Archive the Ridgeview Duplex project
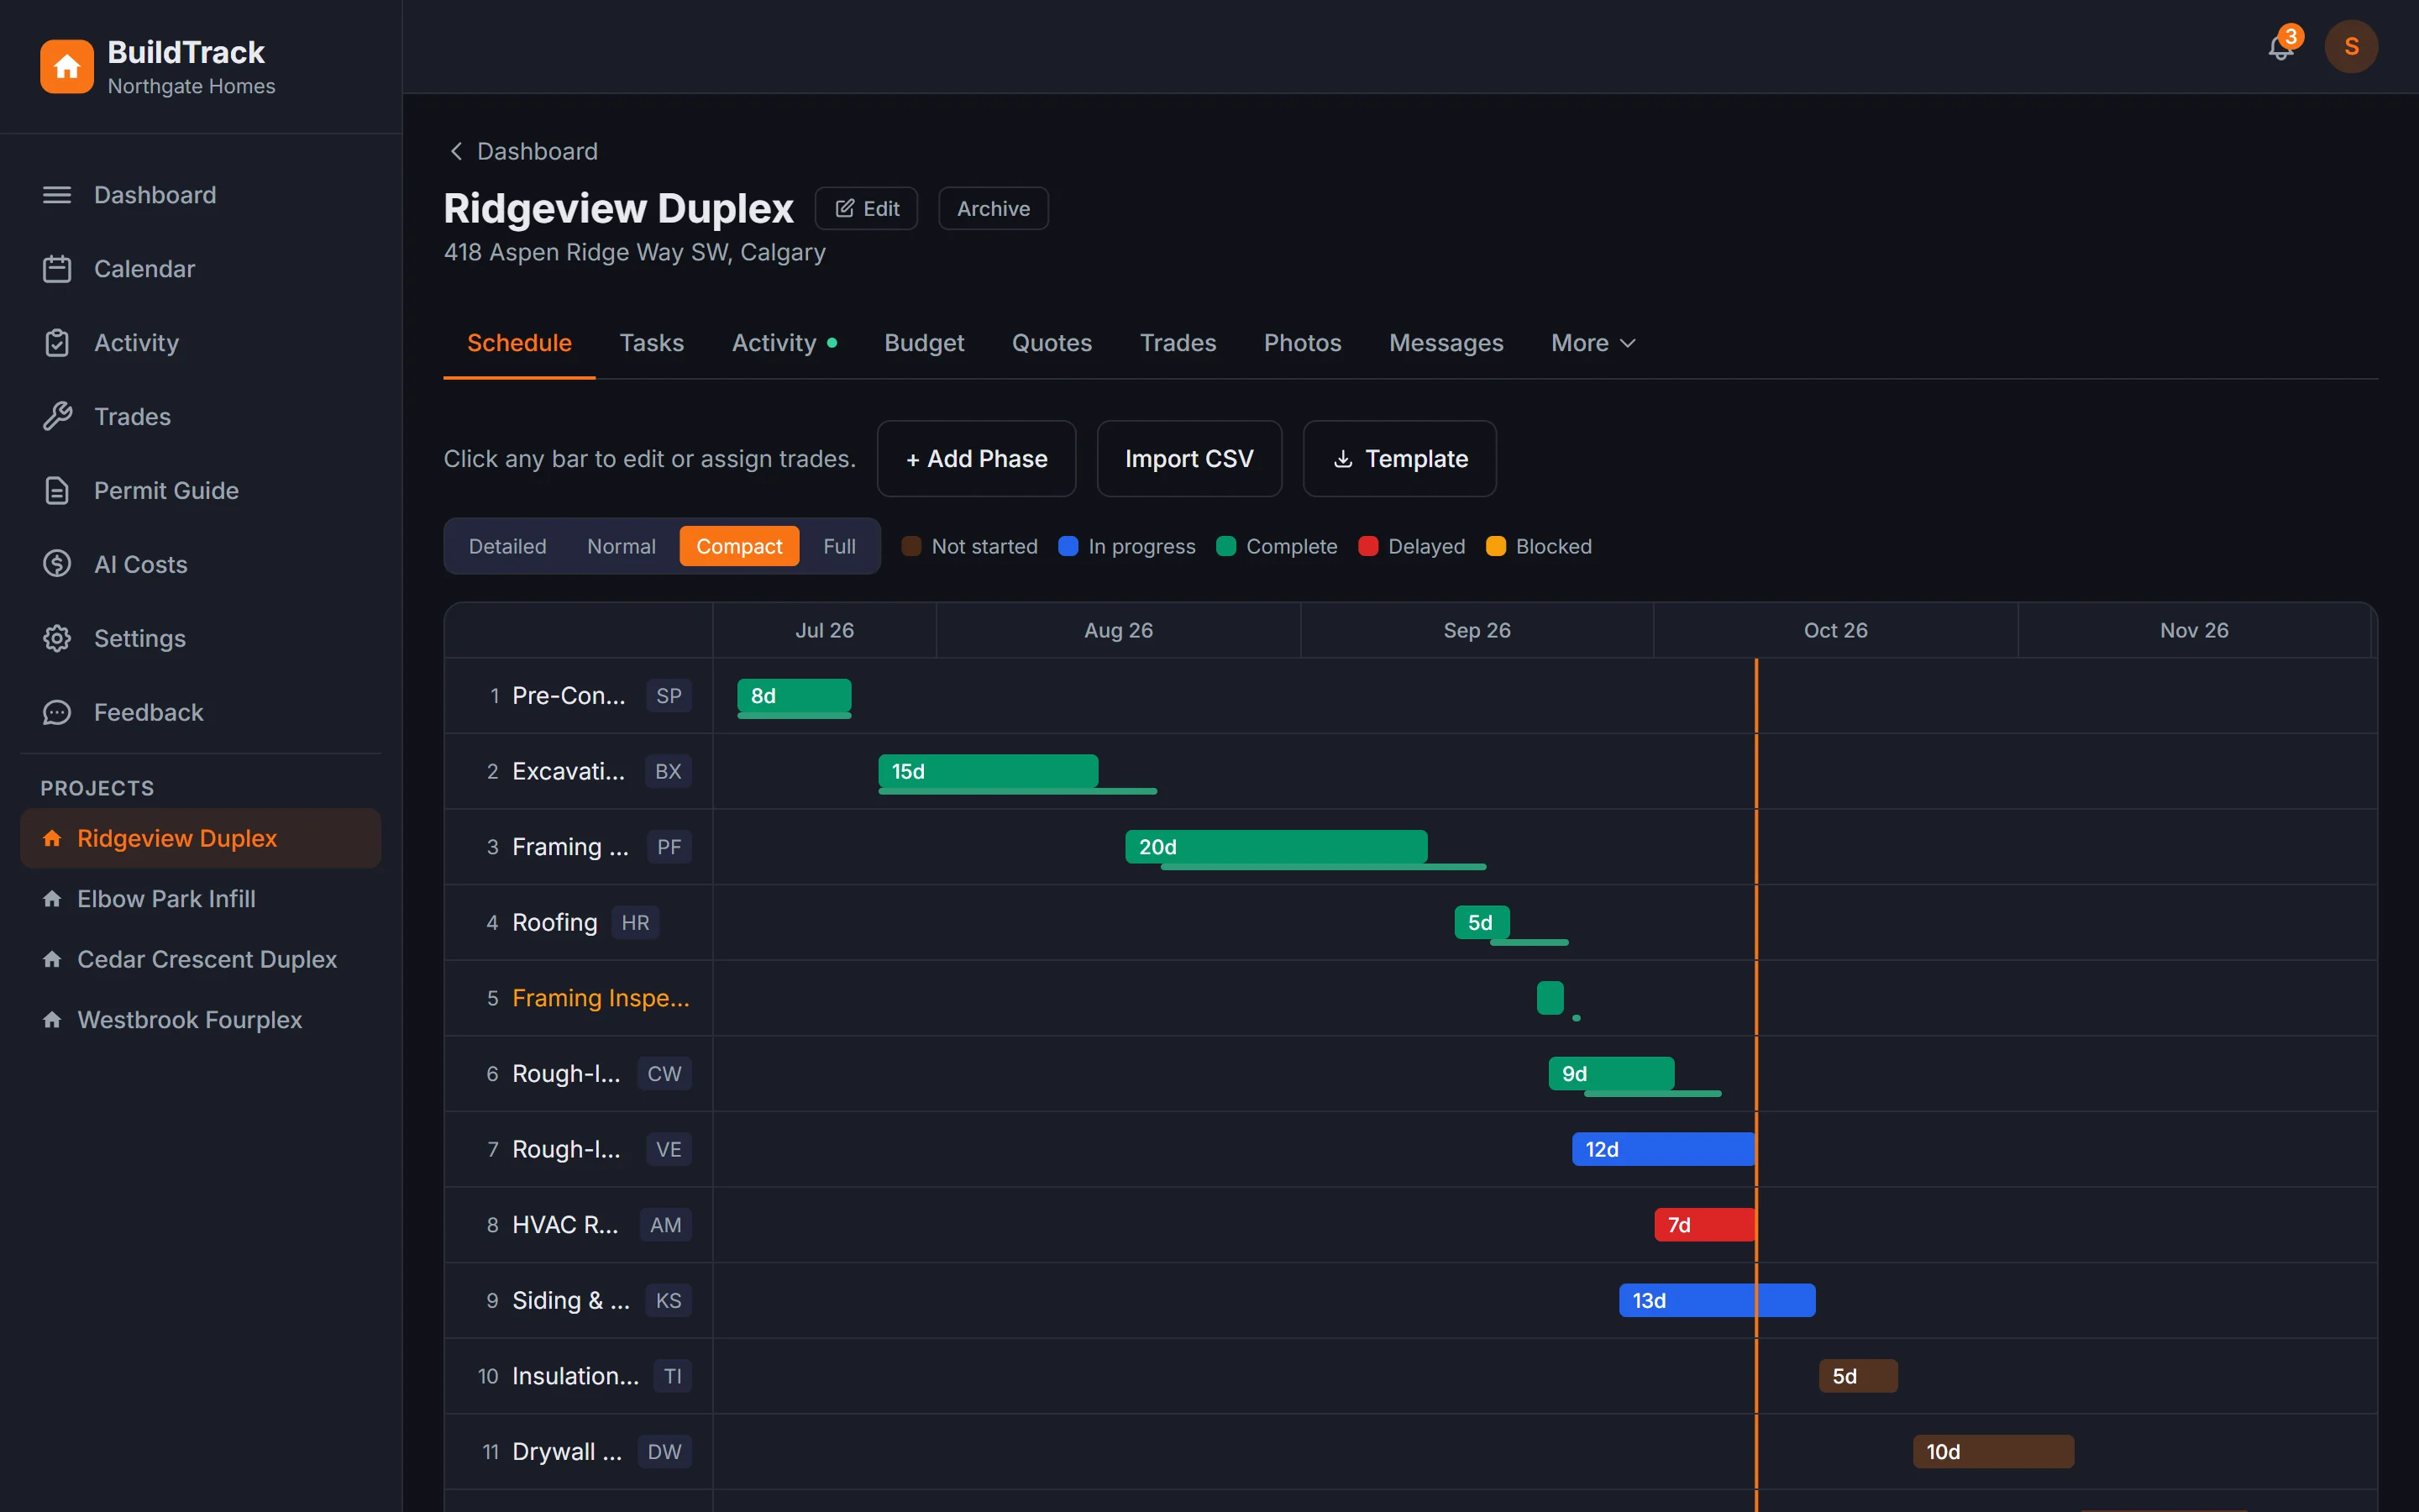 click(x=993, y=208)
